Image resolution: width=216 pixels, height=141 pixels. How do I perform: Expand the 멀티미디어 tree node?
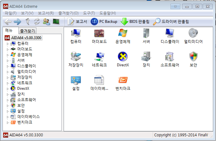(x=8, y=72)
